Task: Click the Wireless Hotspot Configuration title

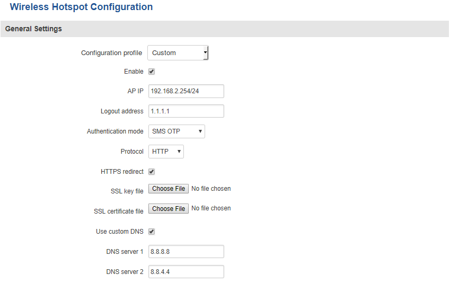Action: tap(81, 7)
